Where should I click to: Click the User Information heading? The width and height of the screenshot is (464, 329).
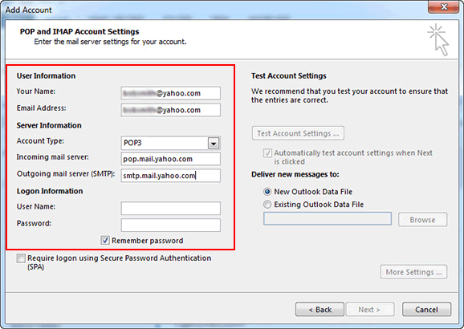(46, 75)
